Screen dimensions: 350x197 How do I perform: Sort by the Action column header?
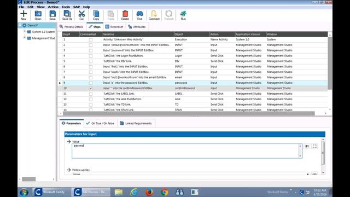pos(222,34)
